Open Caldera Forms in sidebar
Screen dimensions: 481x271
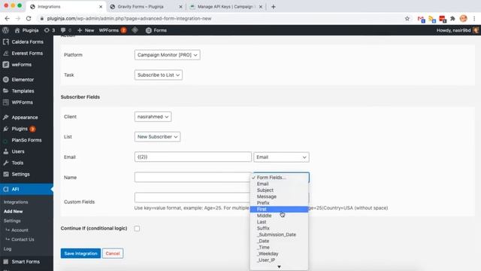coord(27,42)
